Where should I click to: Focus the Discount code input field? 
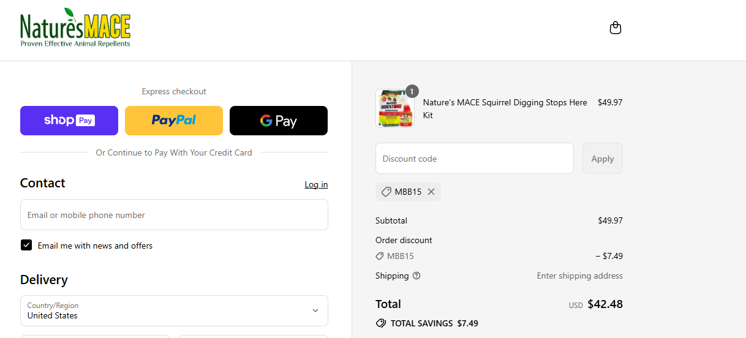pyautogui.click(x=475, y=159)
